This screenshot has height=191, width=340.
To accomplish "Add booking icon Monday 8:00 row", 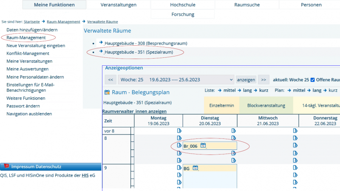I will click(x=179, y=138).
